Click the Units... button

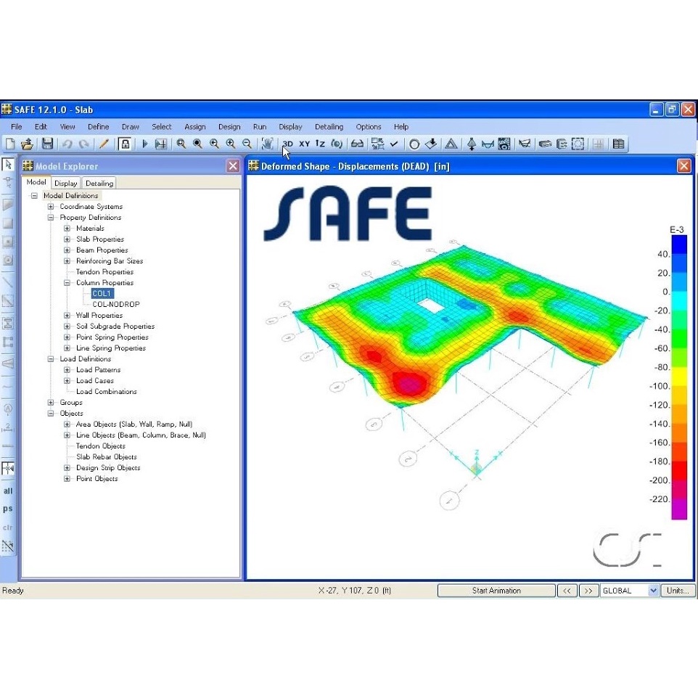678,591
